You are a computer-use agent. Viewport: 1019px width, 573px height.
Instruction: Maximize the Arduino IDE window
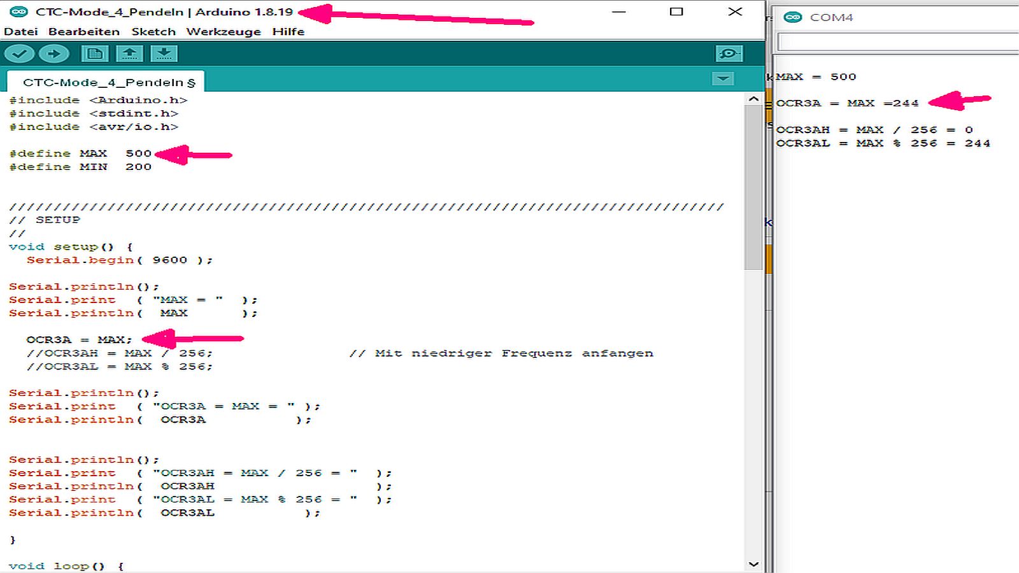(676, 11)
